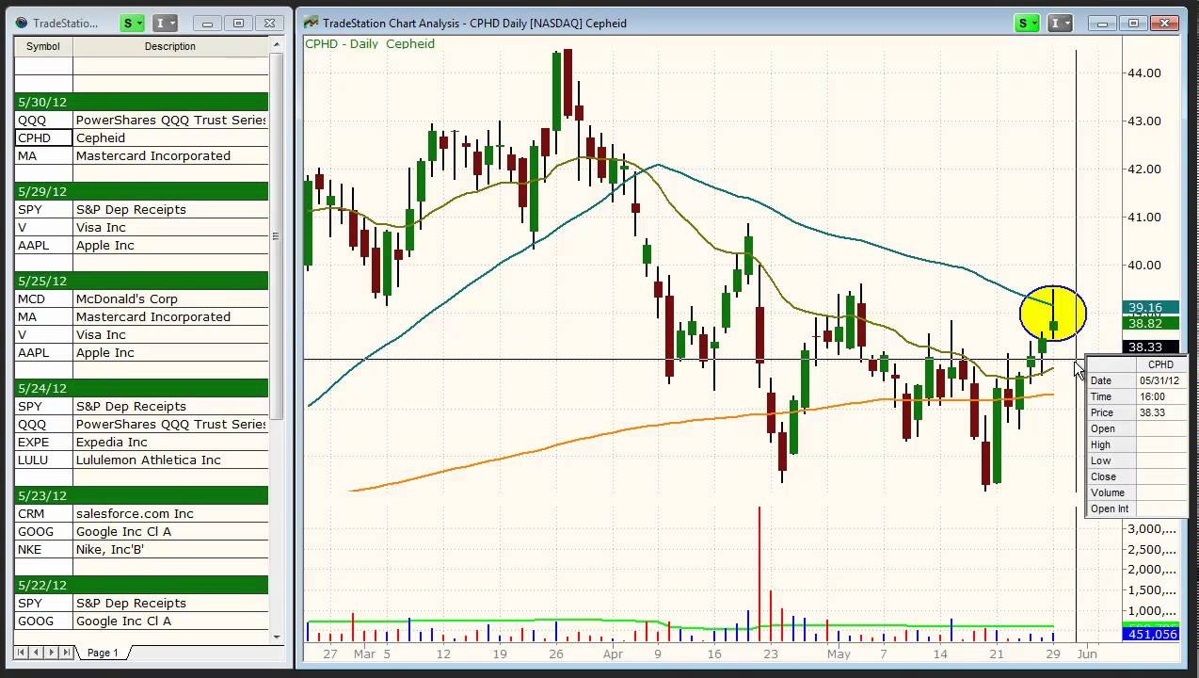The width and height of the screenshot is (1199, 678).
Task: Select the CPHD symbol cell
Action: 43,137
